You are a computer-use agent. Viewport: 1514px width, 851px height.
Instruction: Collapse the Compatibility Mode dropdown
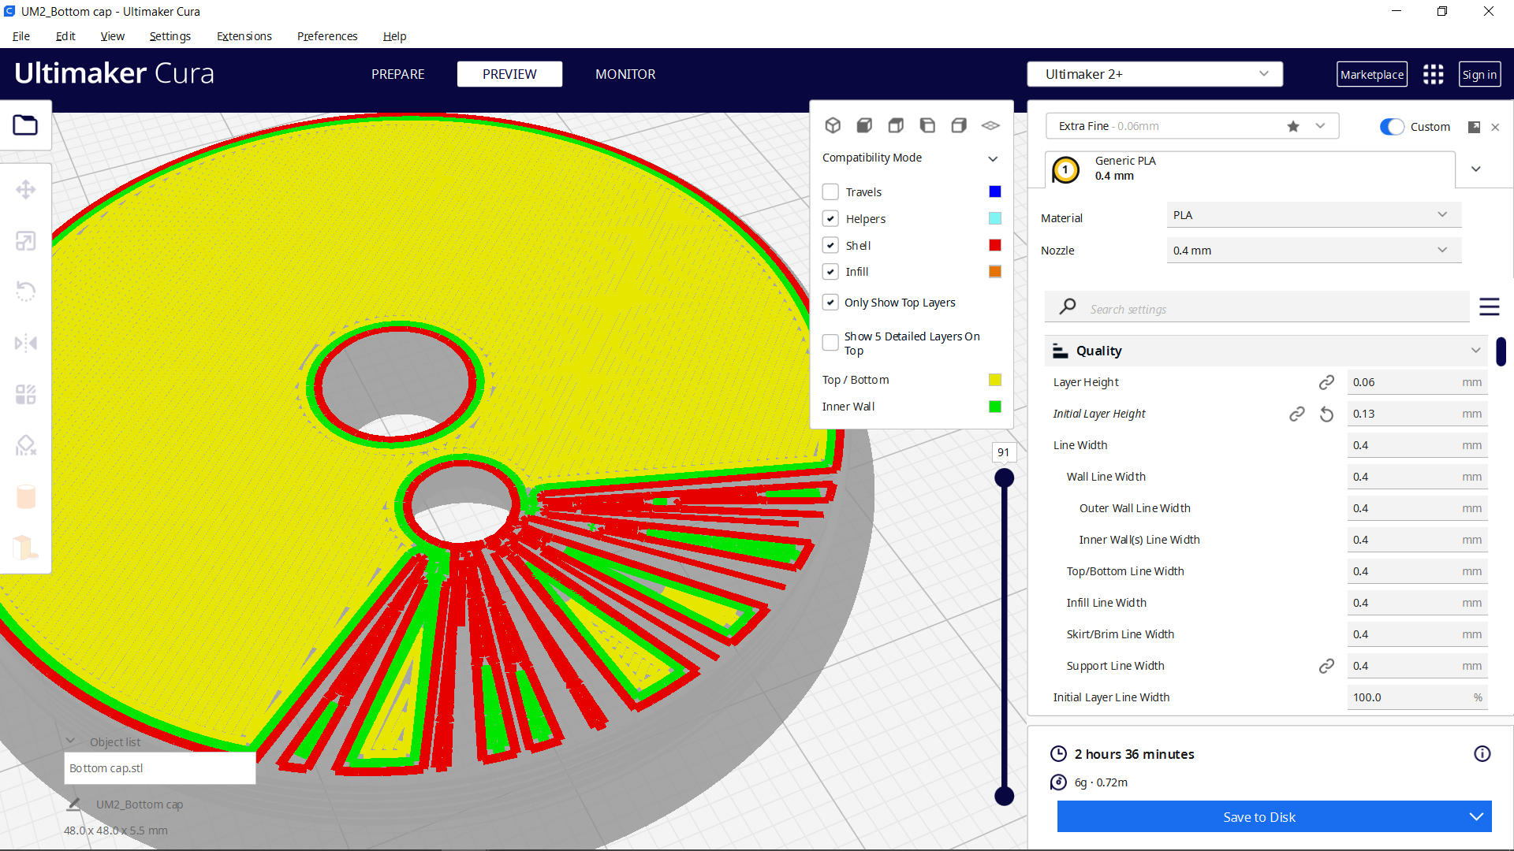[x=993, y=158]
